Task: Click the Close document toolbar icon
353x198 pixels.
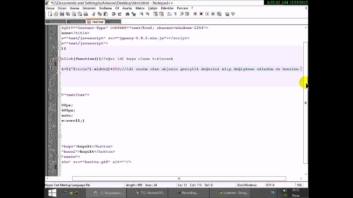Action: (x=74, y=14)
